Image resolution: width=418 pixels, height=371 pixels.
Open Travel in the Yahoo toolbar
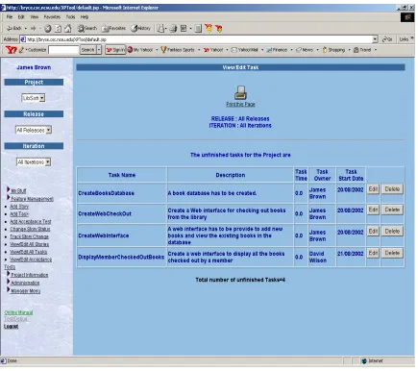point(362,50)
